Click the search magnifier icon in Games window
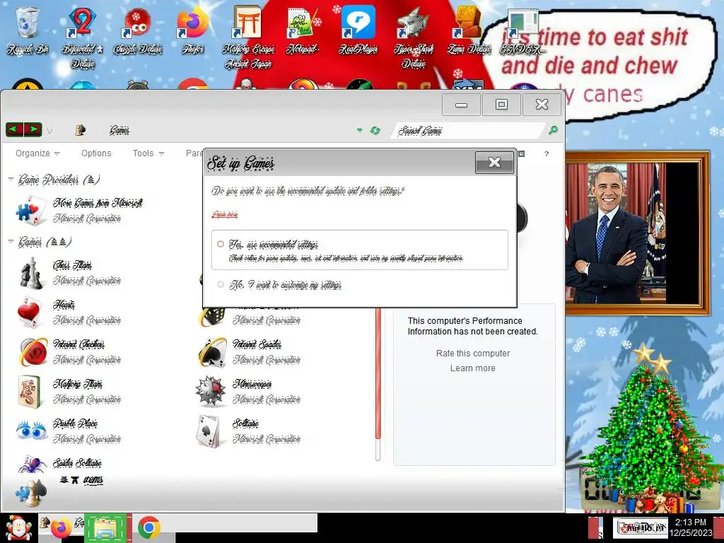 553,130
